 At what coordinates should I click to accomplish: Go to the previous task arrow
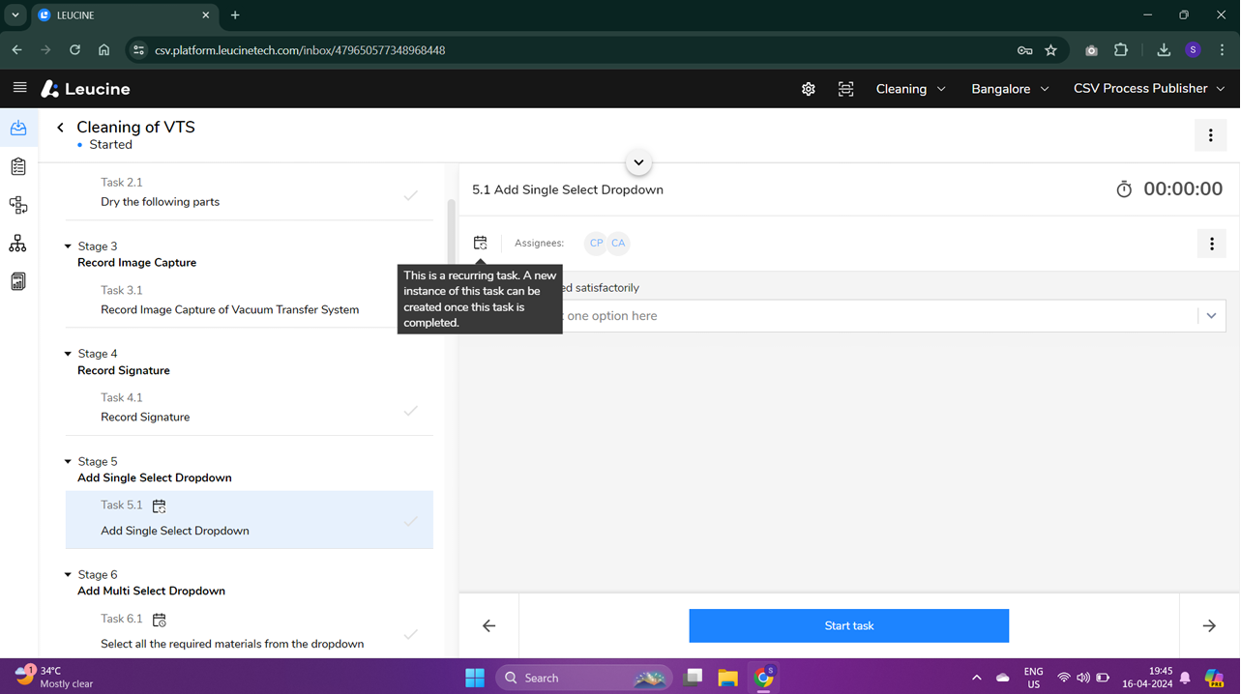pyautogui.click(x=489, y=626)
